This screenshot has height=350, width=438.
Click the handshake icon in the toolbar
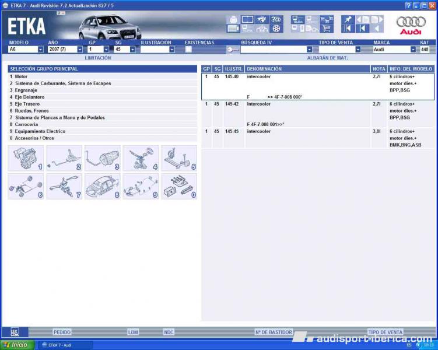(262, 19)
